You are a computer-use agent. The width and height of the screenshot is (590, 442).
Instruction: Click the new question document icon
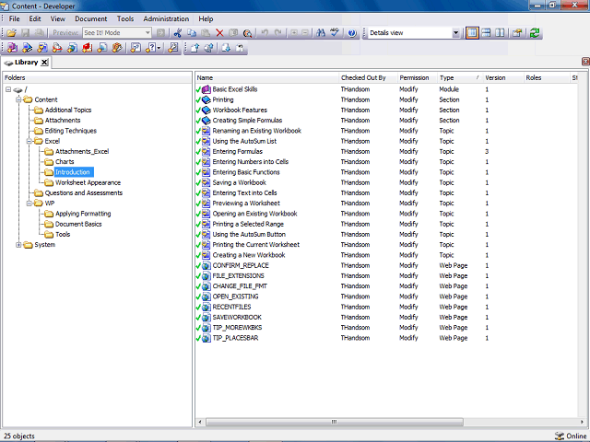point(136,48)
